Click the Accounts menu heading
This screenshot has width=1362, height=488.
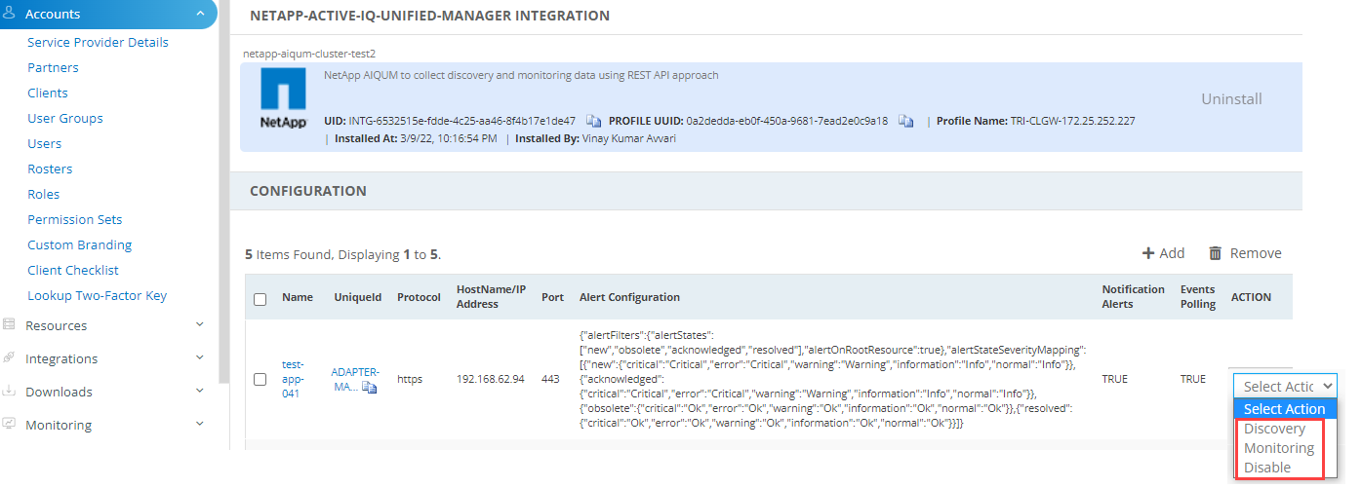click(53, 14)
